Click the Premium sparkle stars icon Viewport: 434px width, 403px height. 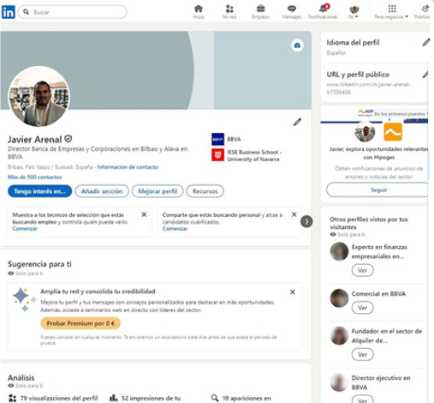[25, 300]
